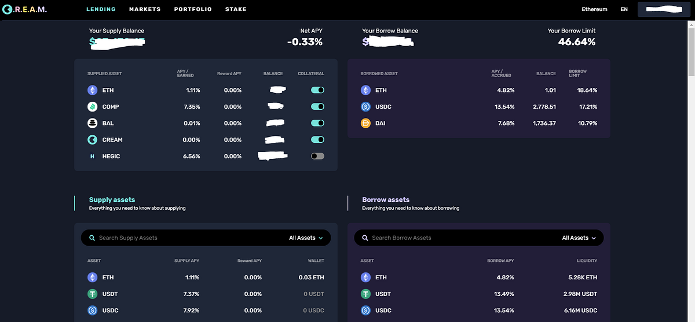Click the COMP token icon in supplied assets
This screenshot has width=695, height=322.
click(x=92, y=107)
